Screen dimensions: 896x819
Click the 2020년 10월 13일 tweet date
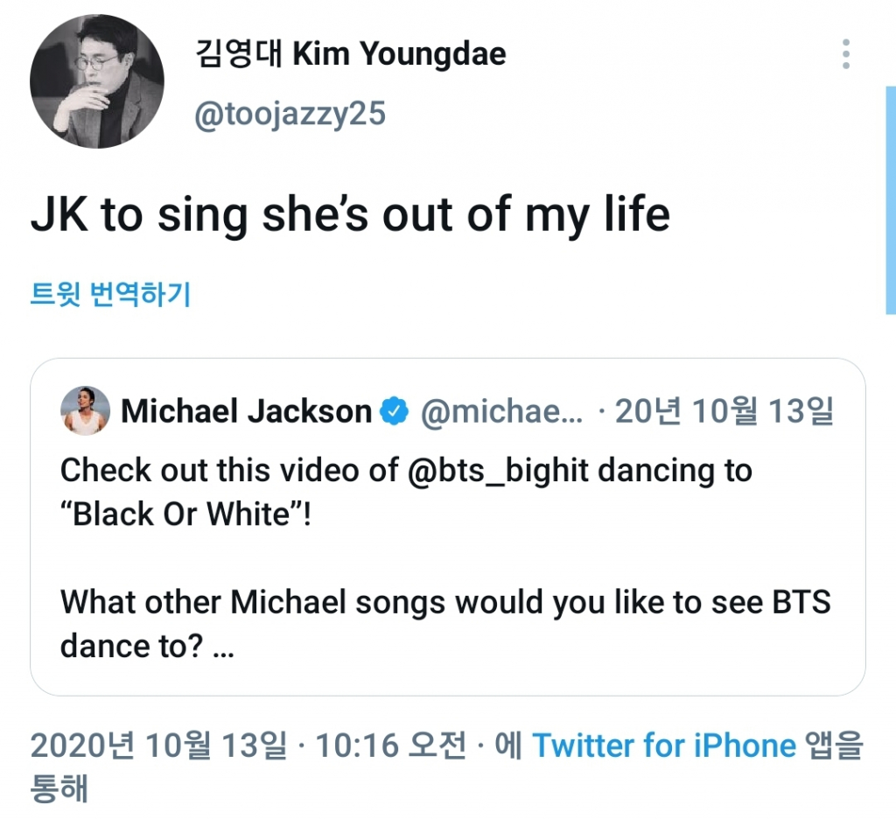click(158, 745)
